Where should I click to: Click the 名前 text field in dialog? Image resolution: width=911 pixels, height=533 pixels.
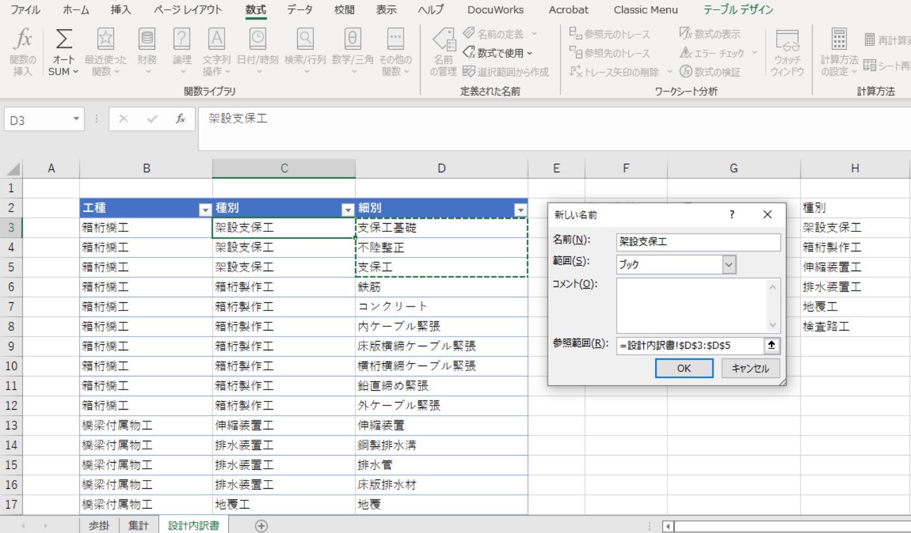pos(697,242)
